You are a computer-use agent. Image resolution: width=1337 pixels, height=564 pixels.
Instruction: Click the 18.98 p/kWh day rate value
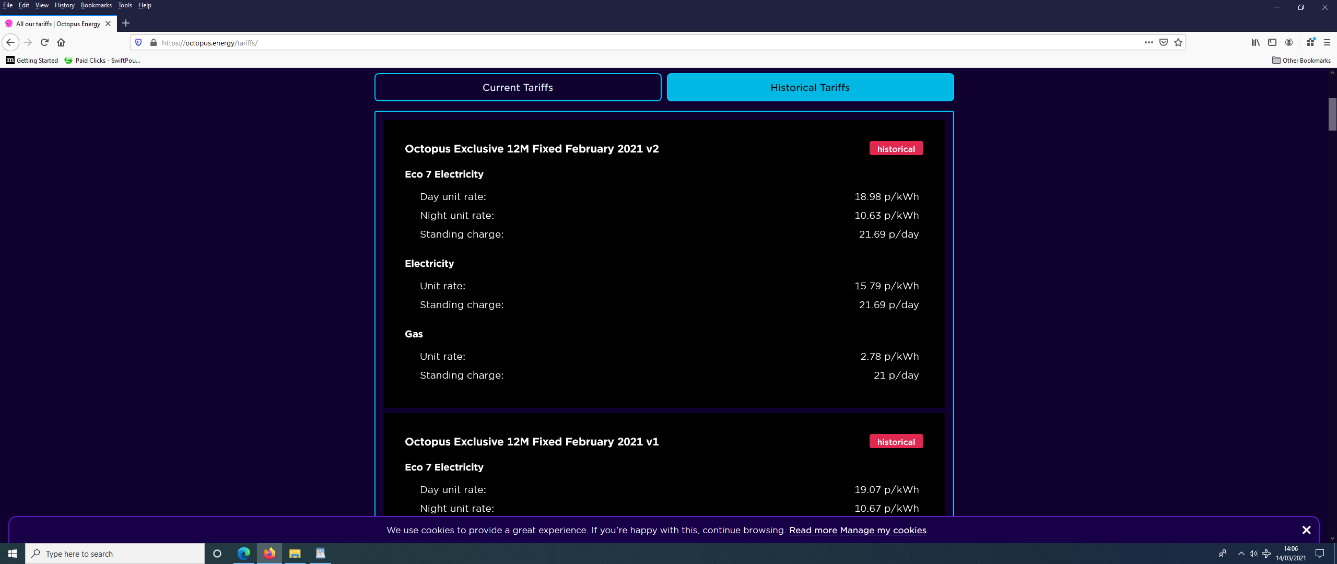886,197
